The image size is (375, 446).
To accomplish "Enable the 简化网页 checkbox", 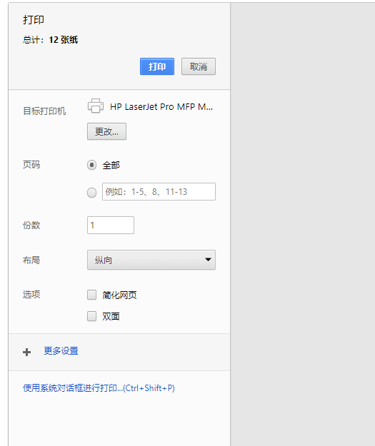I will click(91, 295).
